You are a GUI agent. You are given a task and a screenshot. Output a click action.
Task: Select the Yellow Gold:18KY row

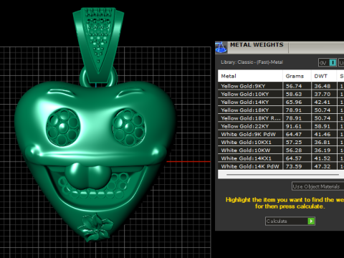[281, 110]
